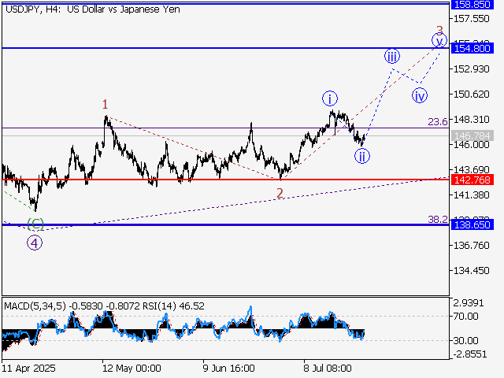
Task: Select the circled wave iii marker
Action: click(x=392, y=56)
